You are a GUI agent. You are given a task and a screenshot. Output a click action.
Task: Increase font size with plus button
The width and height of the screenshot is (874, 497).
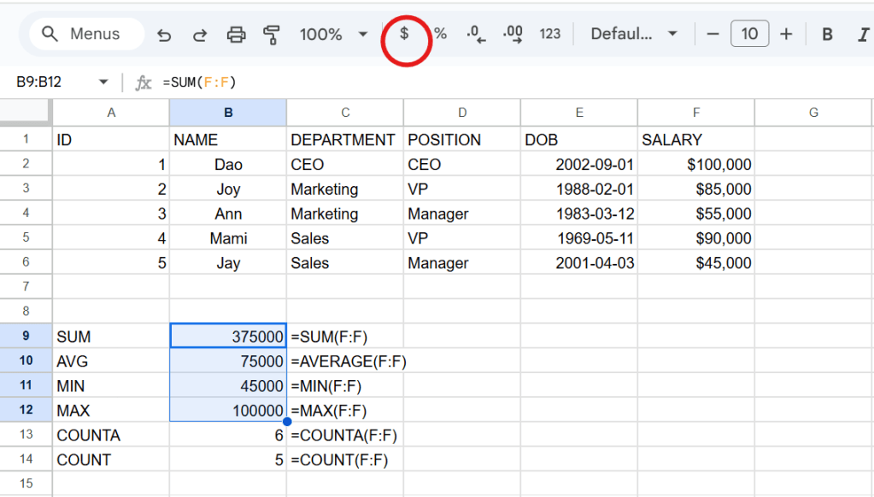tap(786, 34)
